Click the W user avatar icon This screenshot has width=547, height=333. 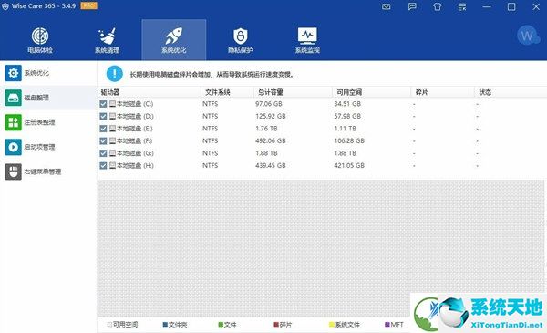tap(528, 36)
